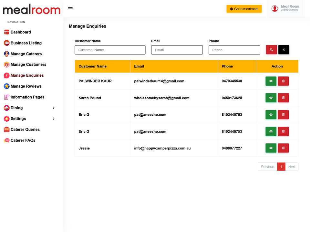Click phone number 0450173625

[x=232, y=98]
